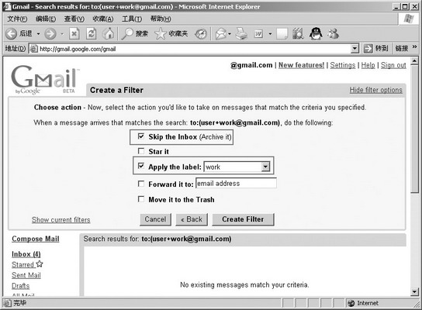This screenshot has height=310, width=422.
Task: Expand the work label dropdown
Action: tap(265, 167)
